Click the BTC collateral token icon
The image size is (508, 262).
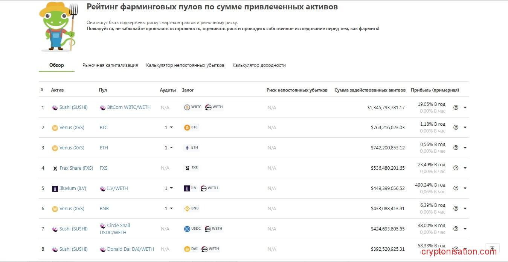[x=187, y=128]
